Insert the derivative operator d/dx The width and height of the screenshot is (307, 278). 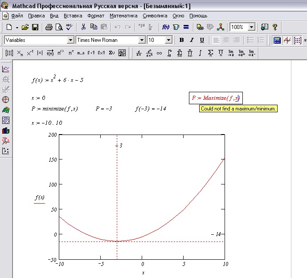[x=139, y=53]
